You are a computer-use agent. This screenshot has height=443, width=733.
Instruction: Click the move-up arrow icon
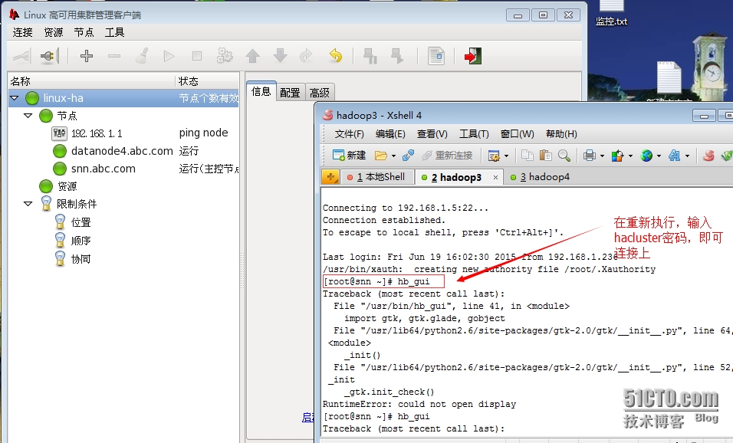click(252, 57)
